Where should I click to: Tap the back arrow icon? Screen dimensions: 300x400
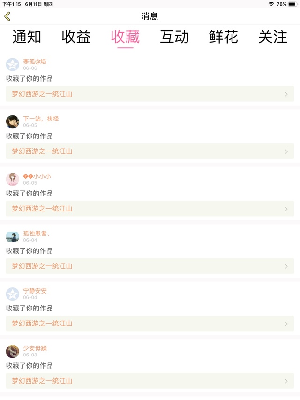point(7,16)
